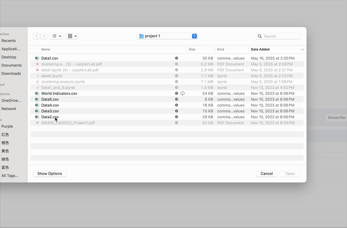Sort files by Name column
This screenshot has height=228, width=347.
(x=46, y=50)
